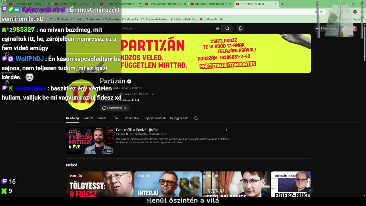Click the browser profile avatar icon

(355, 12)
